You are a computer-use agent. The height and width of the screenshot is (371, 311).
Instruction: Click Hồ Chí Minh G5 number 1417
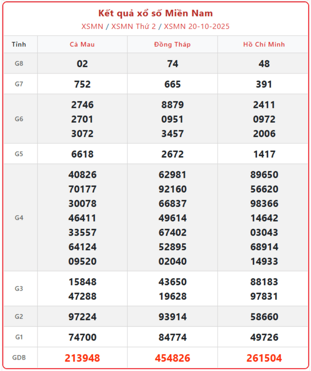coord(264,154)
